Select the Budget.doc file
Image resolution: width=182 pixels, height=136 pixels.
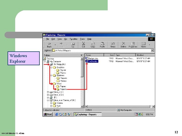pyautogui.click(x=93, y=58)
